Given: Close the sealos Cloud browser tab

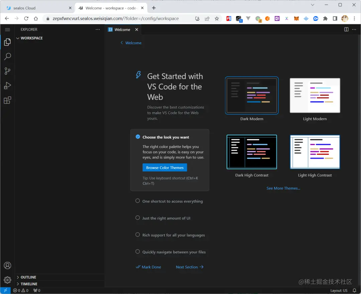Looking at the screenshot, I should tap(70, 8).
